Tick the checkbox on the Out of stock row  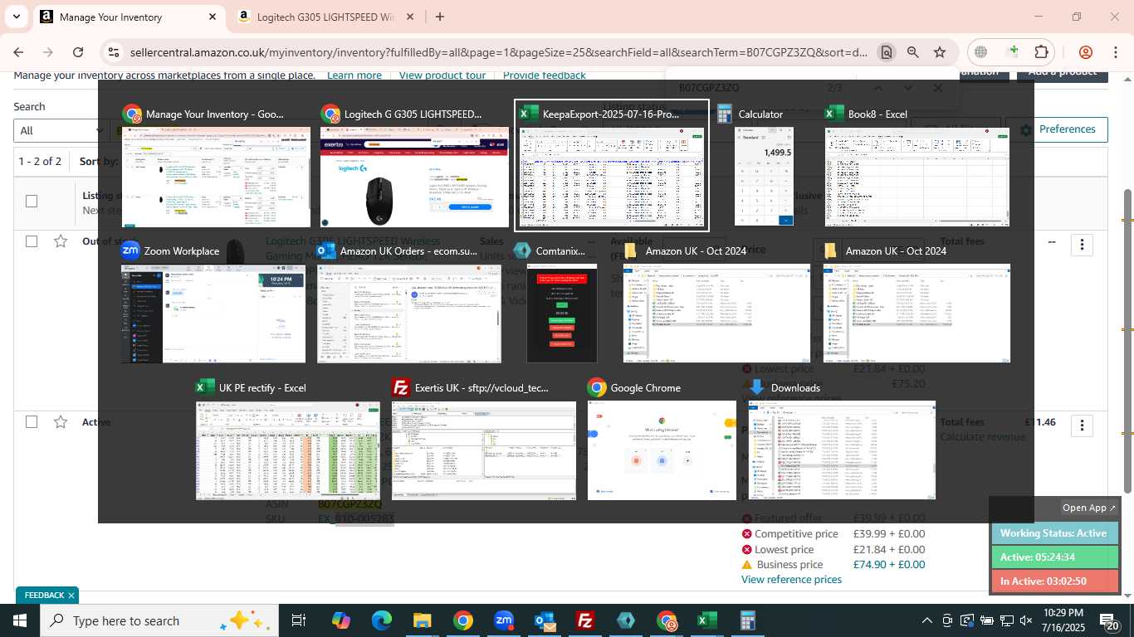32,241
